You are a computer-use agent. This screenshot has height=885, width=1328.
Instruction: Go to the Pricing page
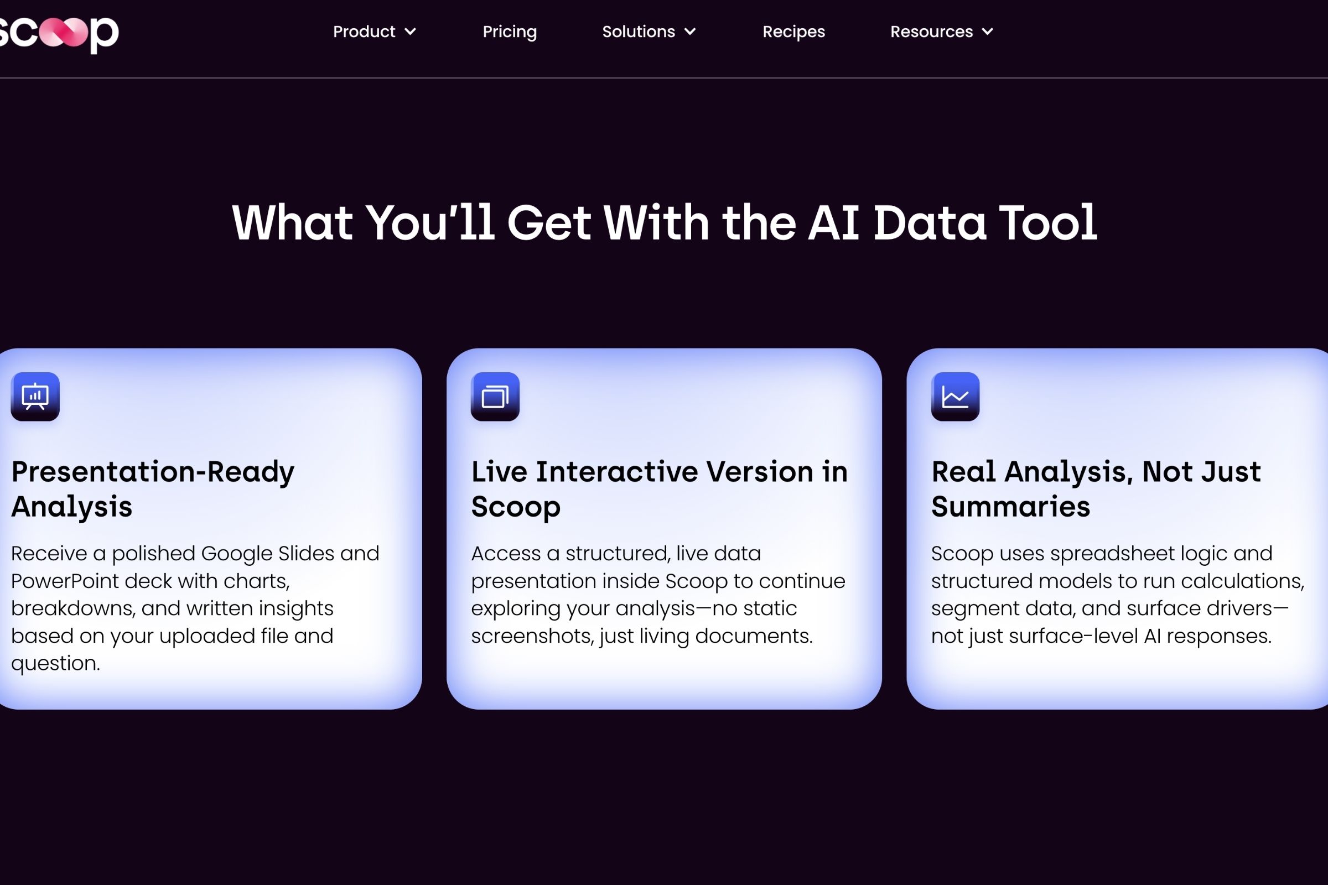(x=510, y=32)
